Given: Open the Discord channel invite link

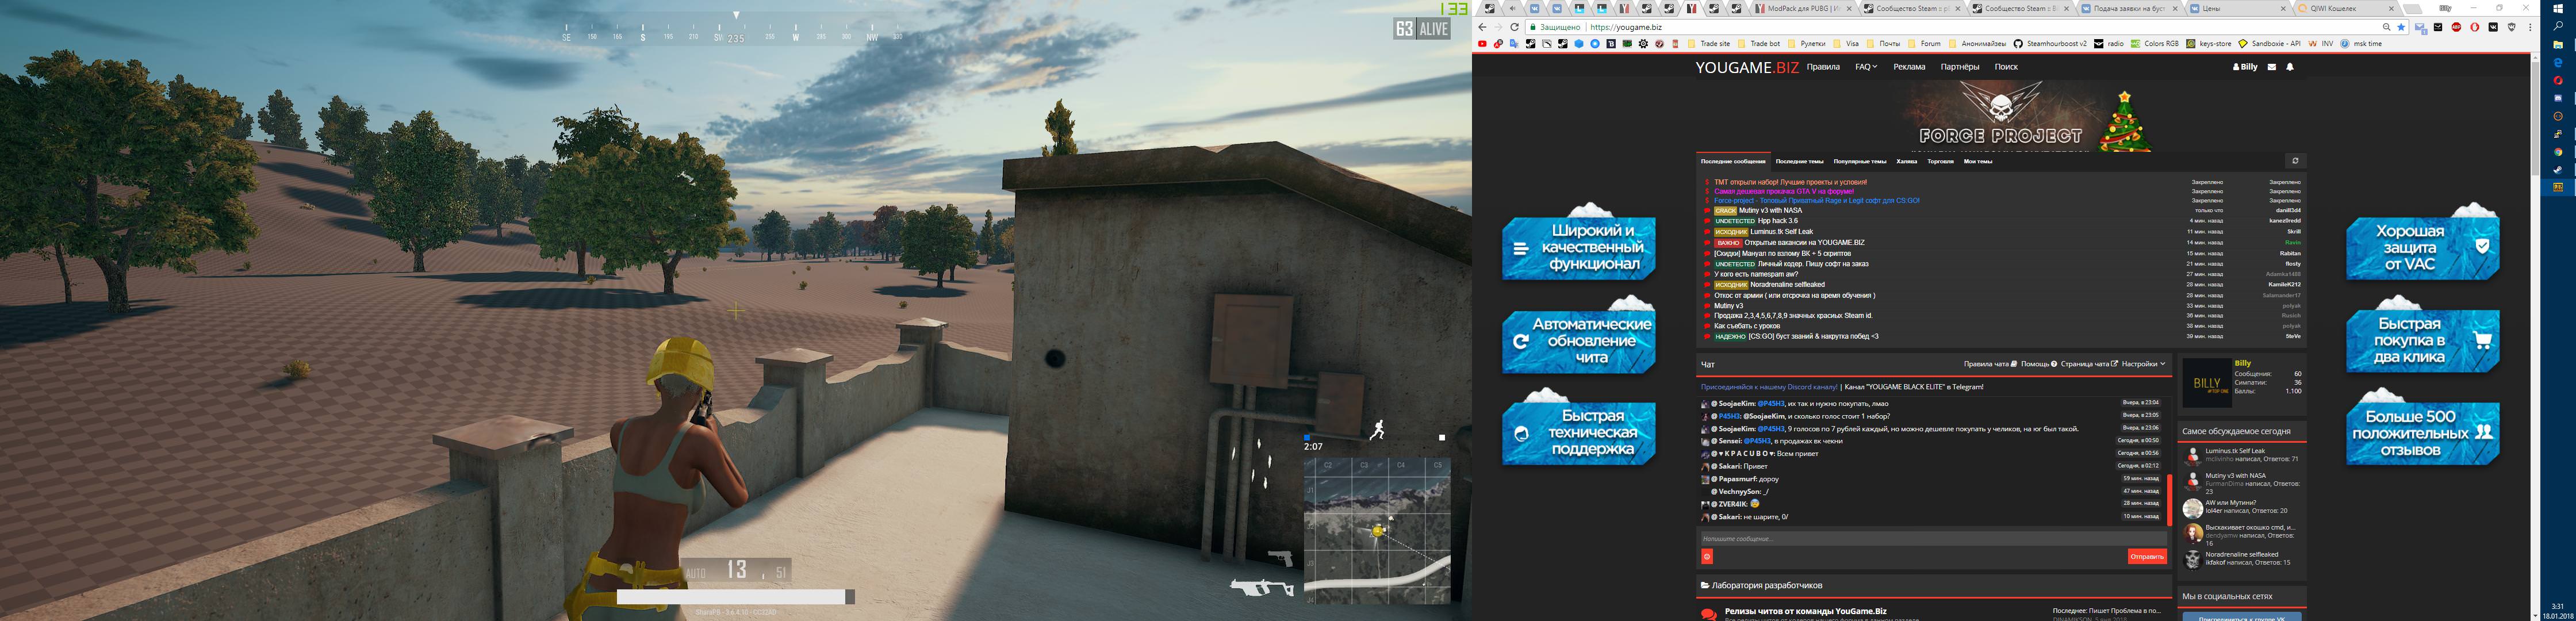Looking at the screenshot, I should pos(1769,387).
